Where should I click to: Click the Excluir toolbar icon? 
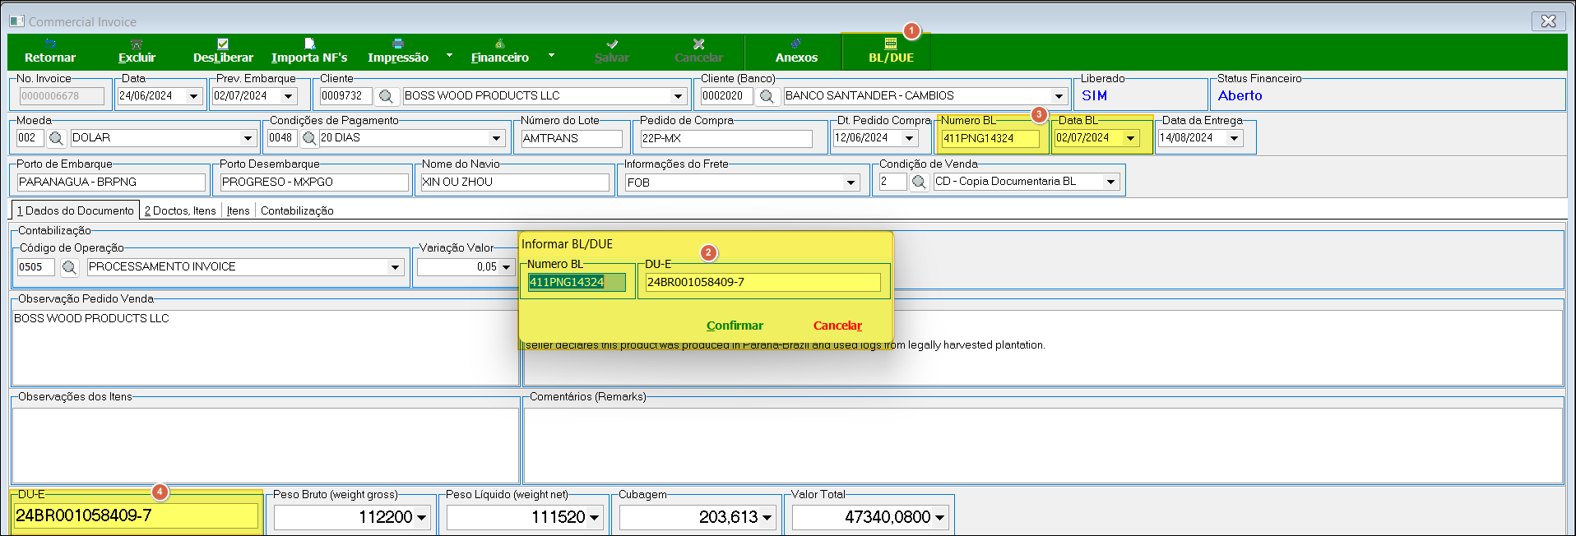tap(137, 44)
